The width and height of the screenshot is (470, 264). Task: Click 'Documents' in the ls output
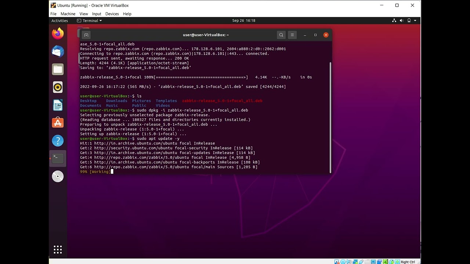coord(91,106)
